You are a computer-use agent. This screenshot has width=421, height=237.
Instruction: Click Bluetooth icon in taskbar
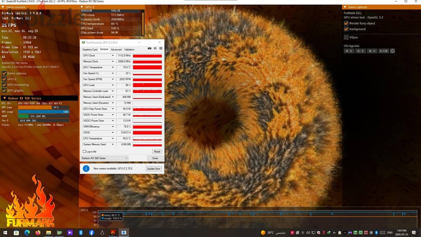(x=81, y=233)
